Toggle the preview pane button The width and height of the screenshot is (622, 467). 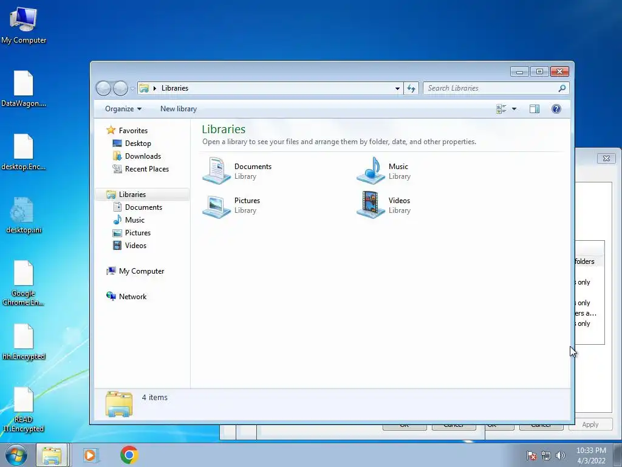pyautogui.click(x=535, y=109)
